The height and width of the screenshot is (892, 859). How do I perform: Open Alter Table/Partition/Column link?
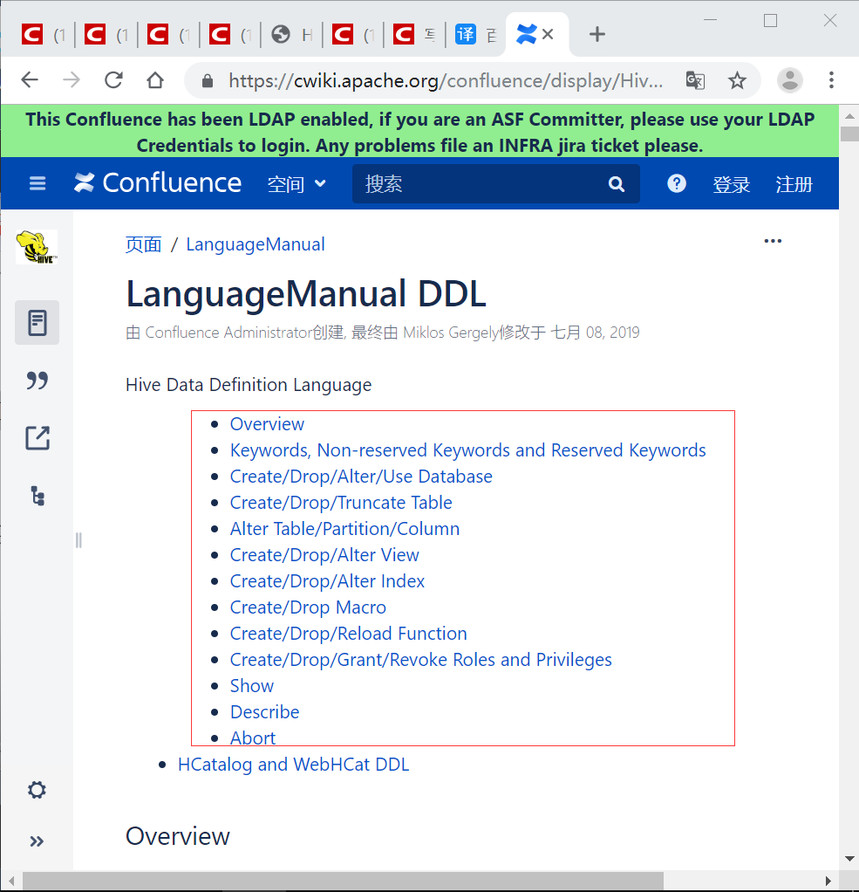[x=344, y=529]
